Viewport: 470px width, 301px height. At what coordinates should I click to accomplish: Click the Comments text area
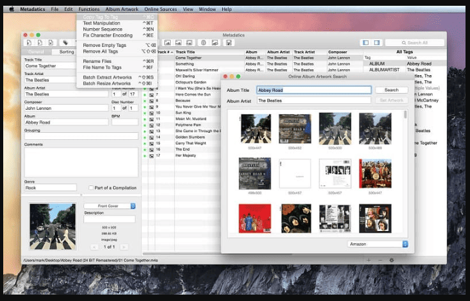coord(82,162)
